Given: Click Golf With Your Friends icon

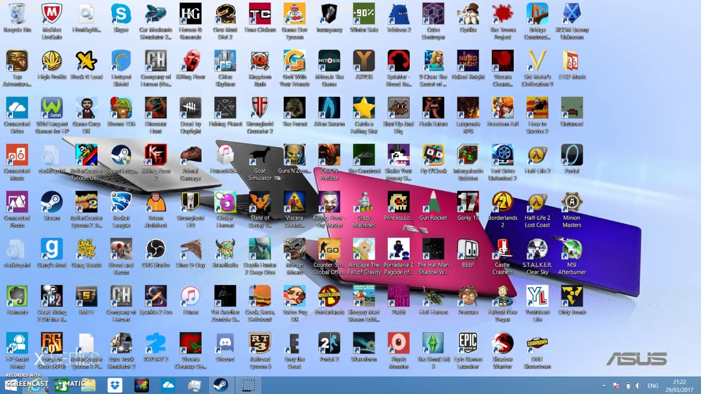Looking at the screenshot, I should tap(295, 68).
